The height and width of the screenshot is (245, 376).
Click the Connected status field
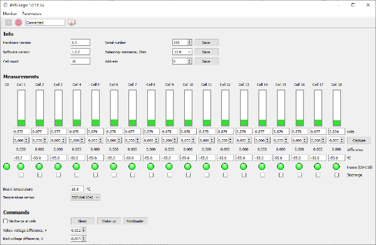(45, 23)
